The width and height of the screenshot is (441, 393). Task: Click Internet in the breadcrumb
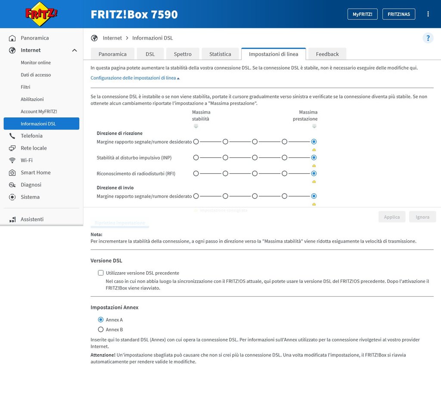tap(112, 38)
